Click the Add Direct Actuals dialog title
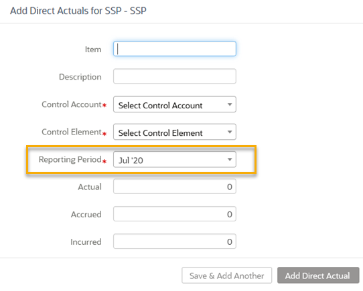The width and height of the screenshot is (363, 291). pos(78,11)
